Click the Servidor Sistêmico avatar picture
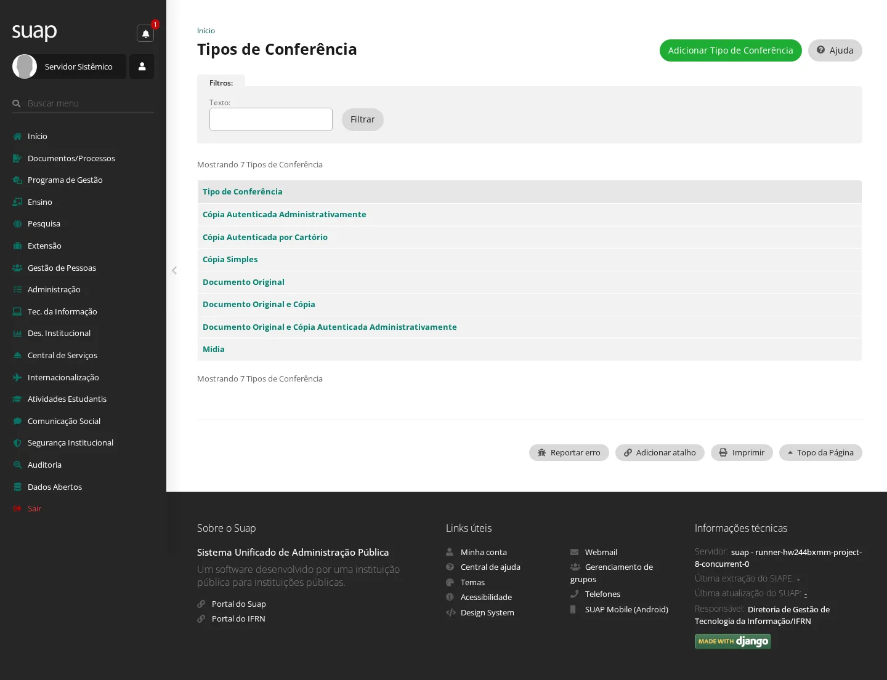This screenshot has width=887, height=680. [25, 66]
